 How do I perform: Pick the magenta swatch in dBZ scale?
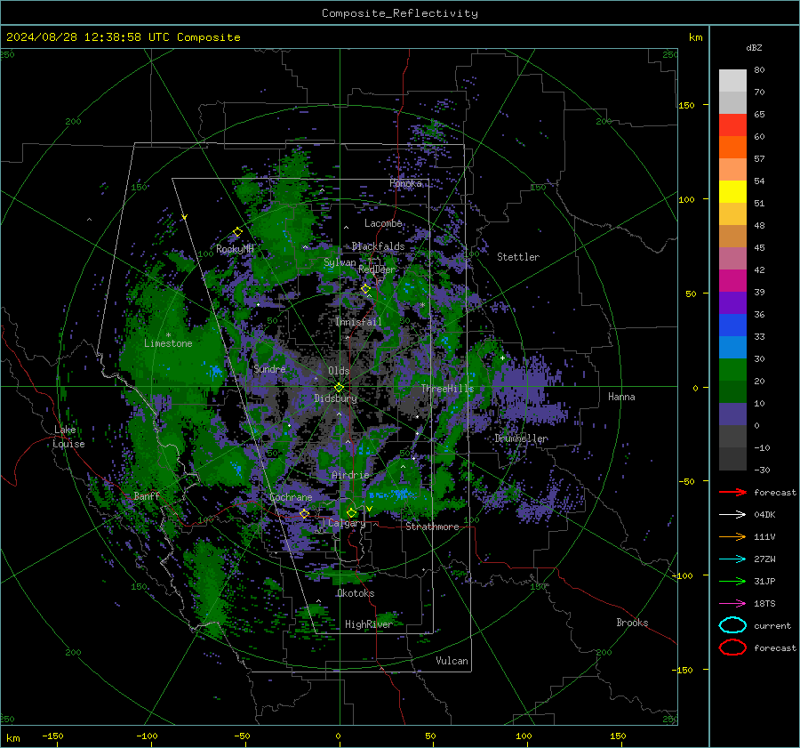732,280
